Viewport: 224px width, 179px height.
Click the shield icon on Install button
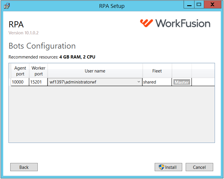pyautogui.click(x=161, y=167)
